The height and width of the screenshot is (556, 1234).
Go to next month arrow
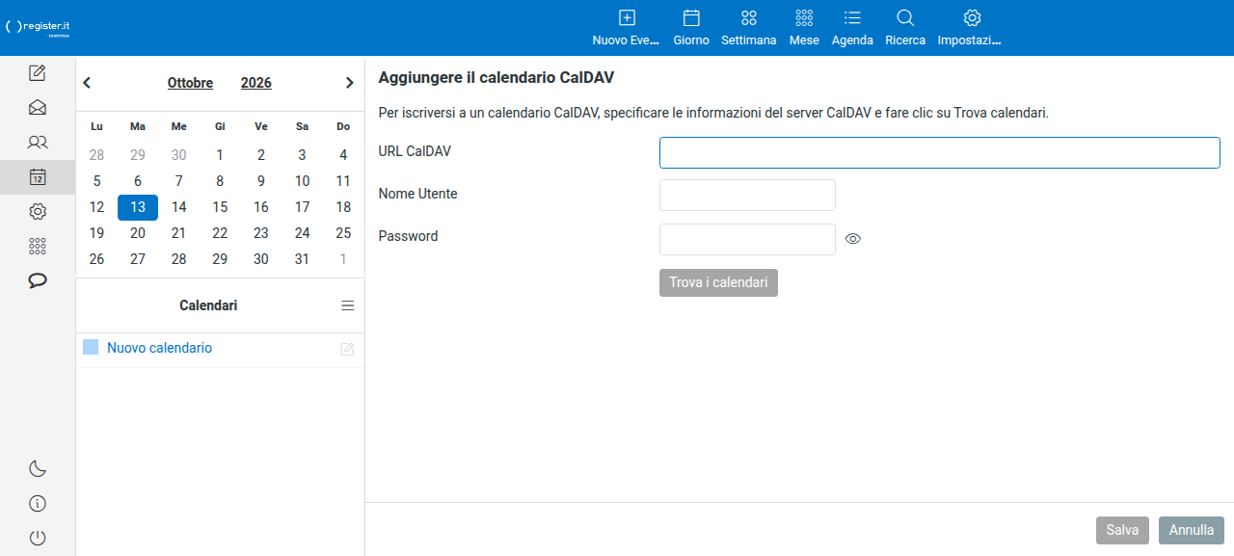click(x=350, y=83)
